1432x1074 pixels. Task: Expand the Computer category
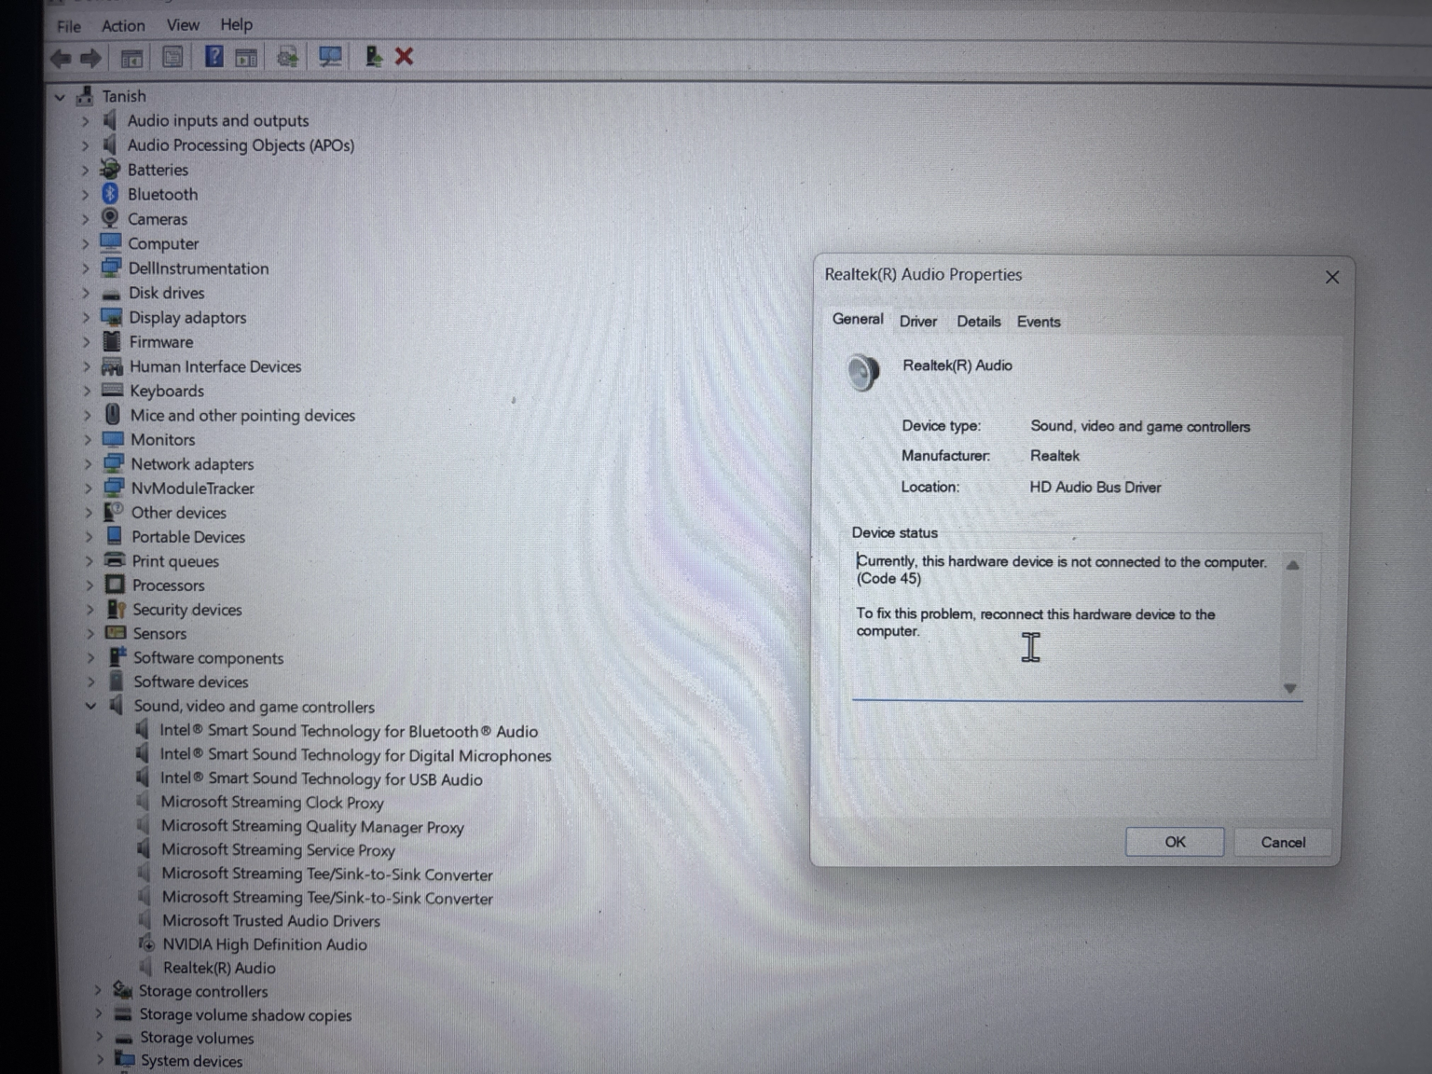coord(86,243)
